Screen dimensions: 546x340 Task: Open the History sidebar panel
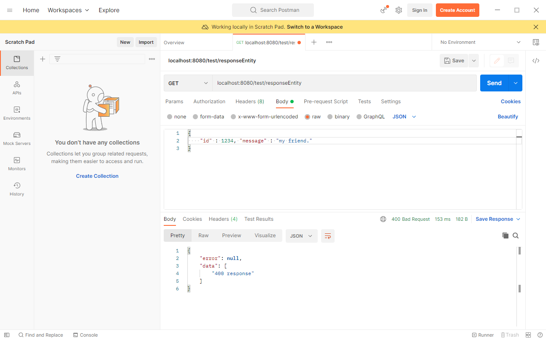[x=17, y=189]
